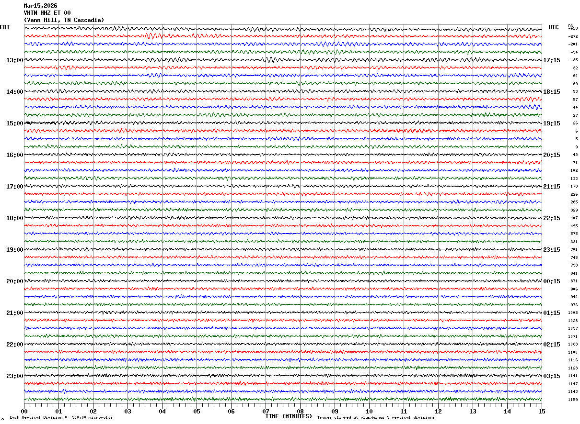580x424 pixels.
Task: Click the 23:00 EDT row label
Action: [x=14, y=376]
